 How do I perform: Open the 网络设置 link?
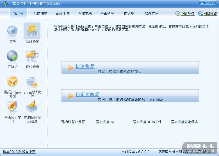(210, 14)
